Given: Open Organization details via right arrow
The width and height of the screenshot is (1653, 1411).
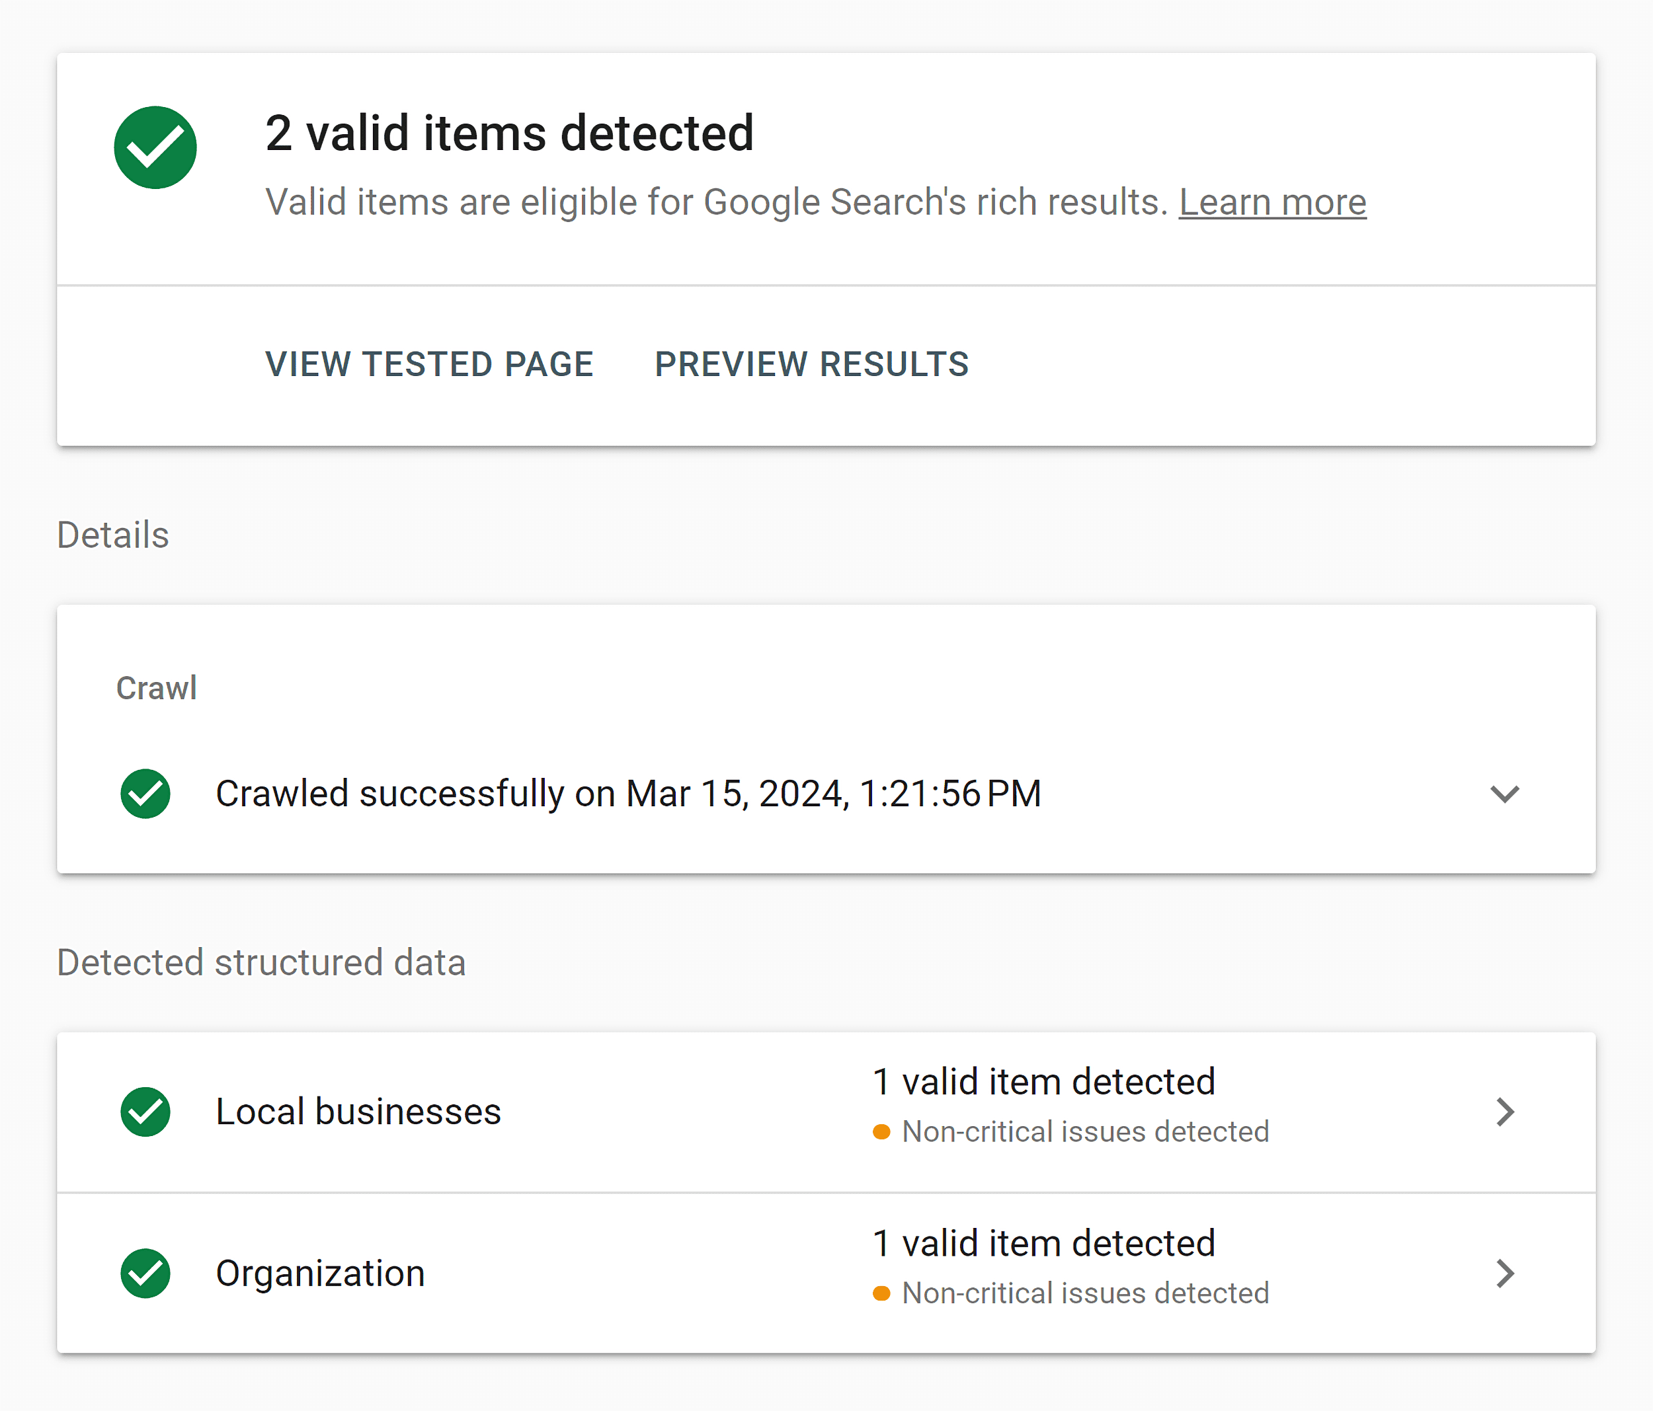Looking at the screenshot, I should pos(1505,1273).
